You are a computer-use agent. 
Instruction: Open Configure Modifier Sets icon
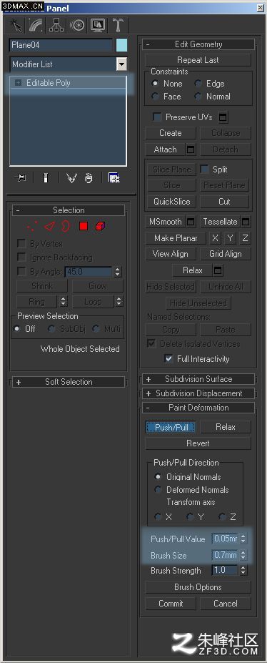114,178
